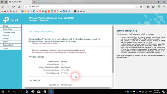Click the 'Network Settings Help' heading
167x94 pixels.
(127, 31)
